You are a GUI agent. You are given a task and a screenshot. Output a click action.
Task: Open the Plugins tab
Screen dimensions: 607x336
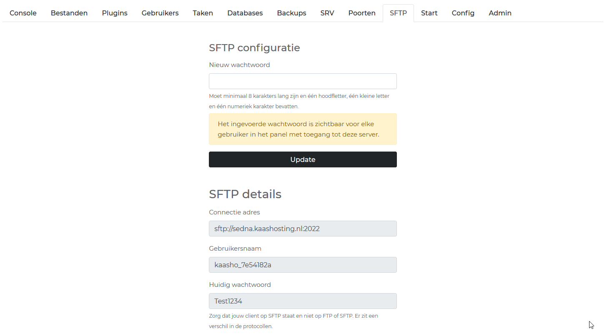115,13
